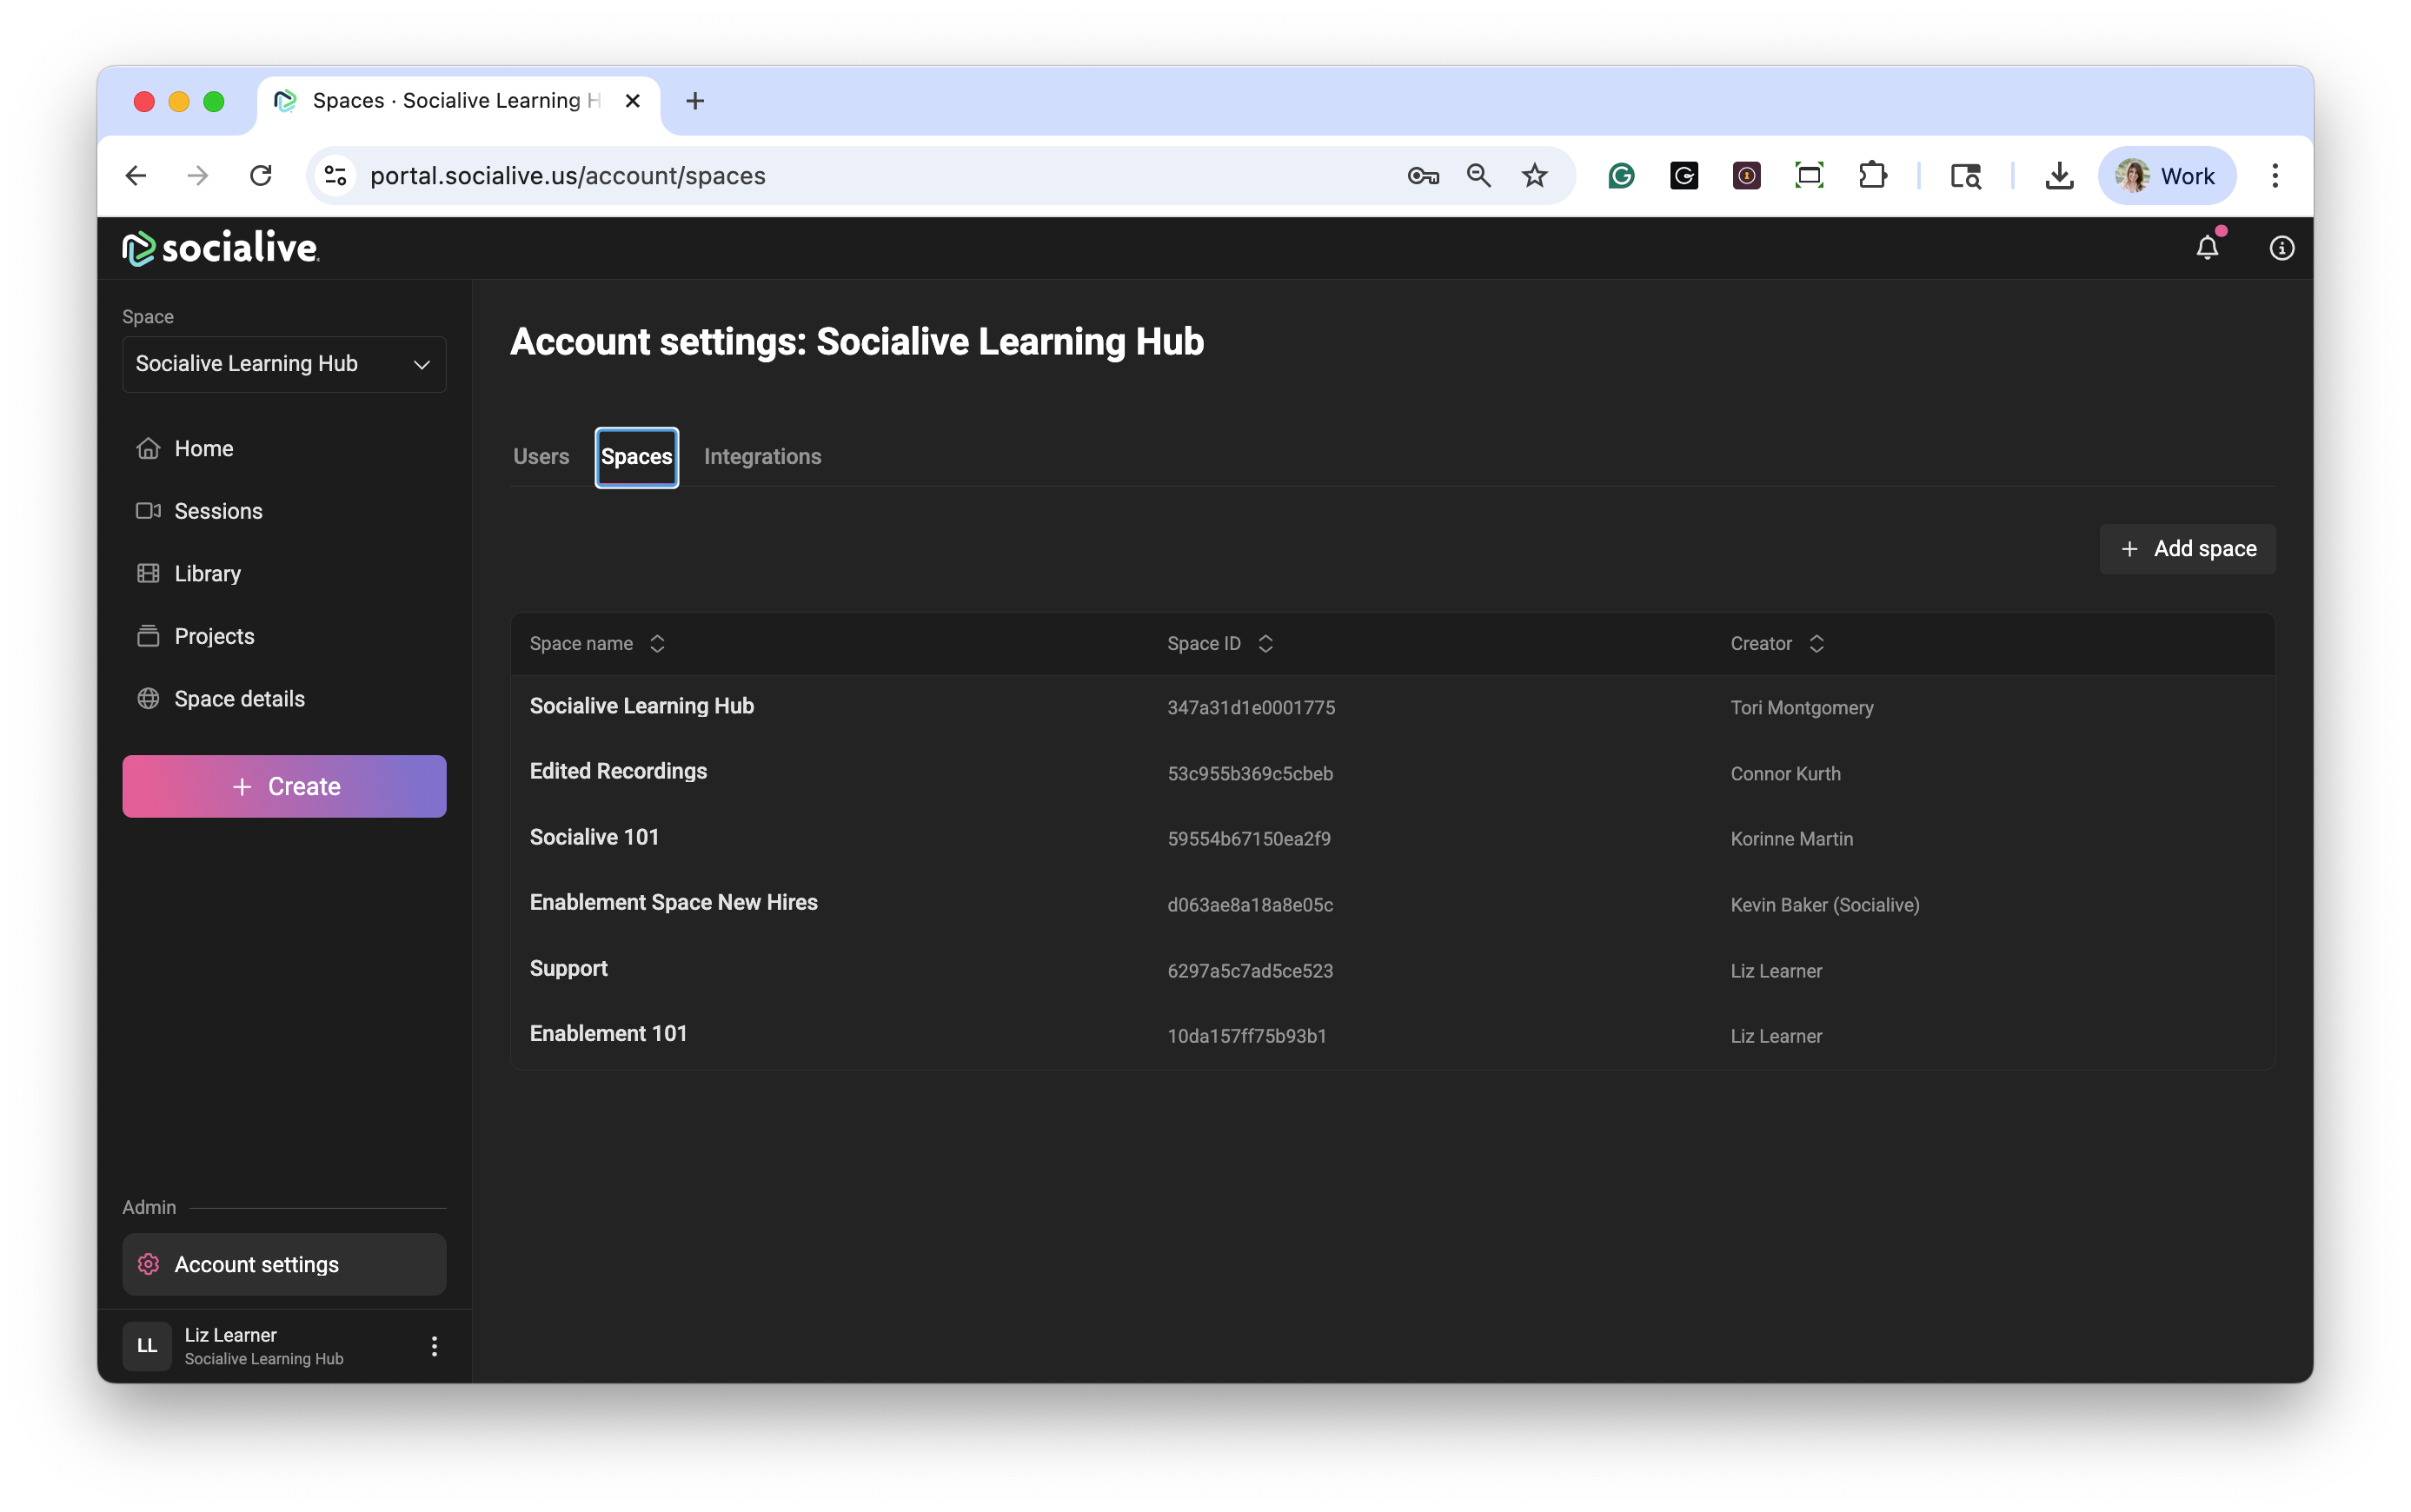The image size is (2411, 1512).
Task: Click the browser address bar URL
Action: [x=567, y=176]
